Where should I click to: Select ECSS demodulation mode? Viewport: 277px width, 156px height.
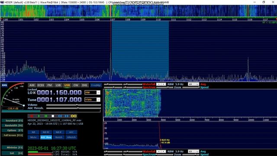41,85
